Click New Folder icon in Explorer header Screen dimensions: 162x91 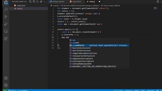point(34,2)
